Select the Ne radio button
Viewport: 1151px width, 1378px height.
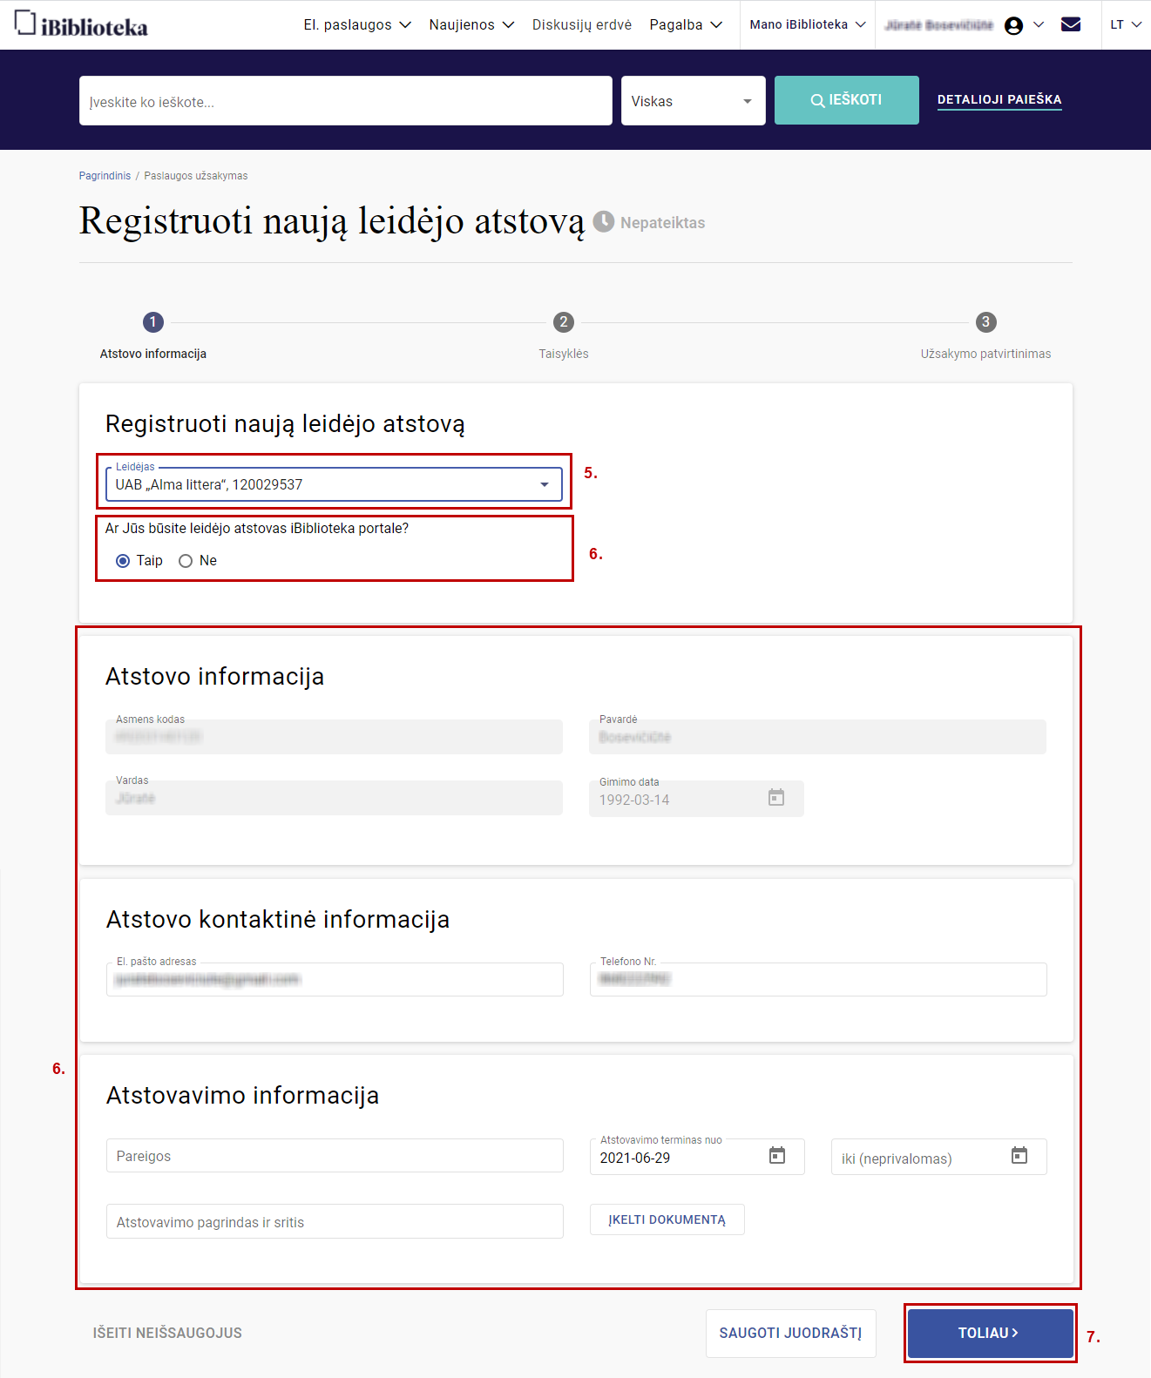click(186, 561)
